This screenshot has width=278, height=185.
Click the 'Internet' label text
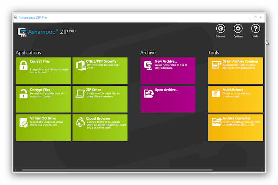click(220, 37)
